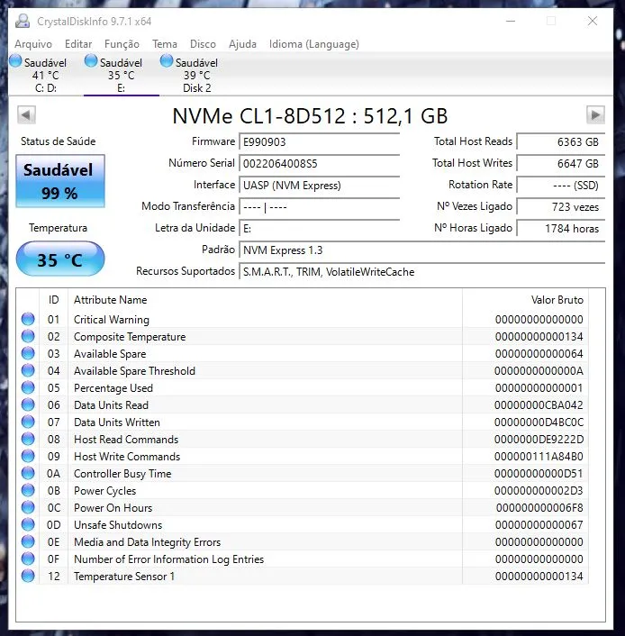The image size is (625, 636).
Task: Click status circle for Available Spare row
Action: pos(28,353)
